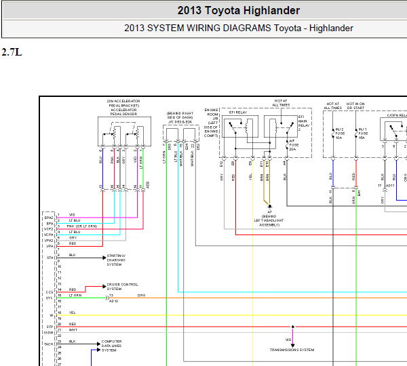Click the "INJ 2 FUSE 10A" label
This screenshot has height=366, width=407.
tap(340, 134)
